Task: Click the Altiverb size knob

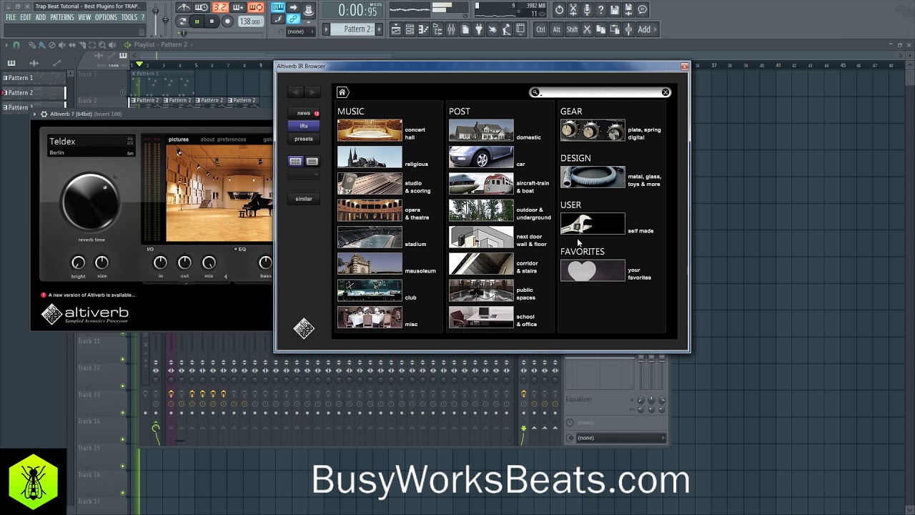Action: click(x=102, y=263)
